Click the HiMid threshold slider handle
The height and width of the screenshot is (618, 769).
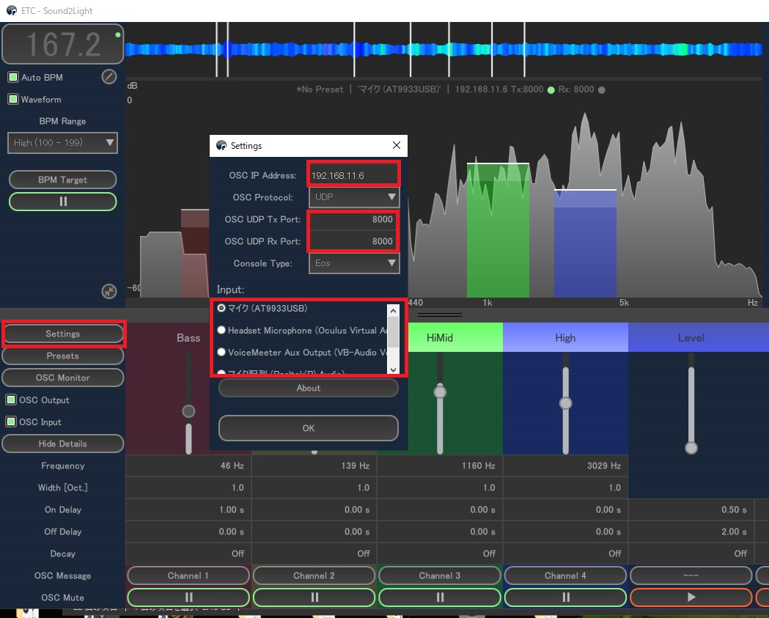(440, 392)
